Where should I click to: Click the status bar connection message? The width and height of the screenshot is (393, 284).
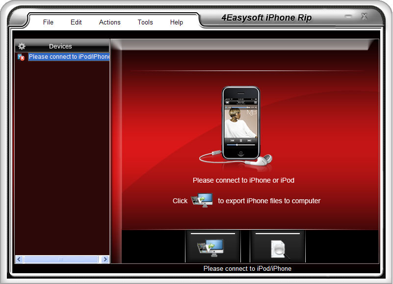tap(247, 268)
